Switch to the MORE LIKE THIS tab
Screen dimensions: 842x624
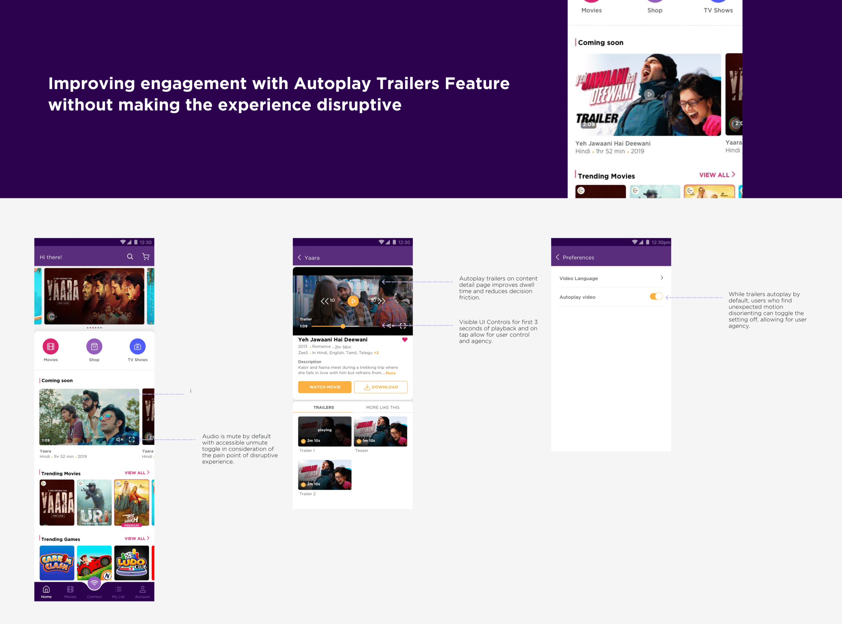click(x=382, y=407)
